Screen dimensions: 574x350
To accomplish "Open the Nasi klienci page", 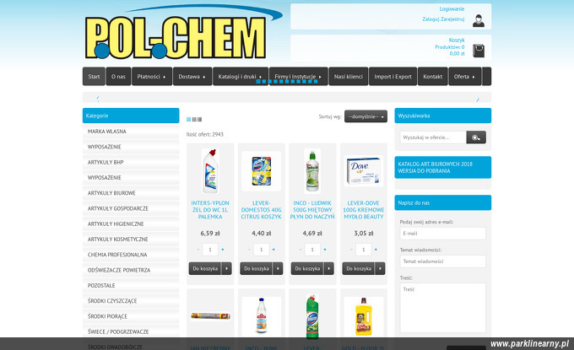I will 349,77.
